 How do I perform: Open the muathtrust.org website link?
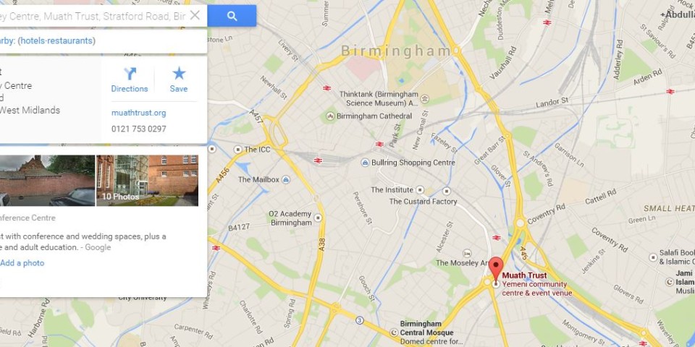139,113
